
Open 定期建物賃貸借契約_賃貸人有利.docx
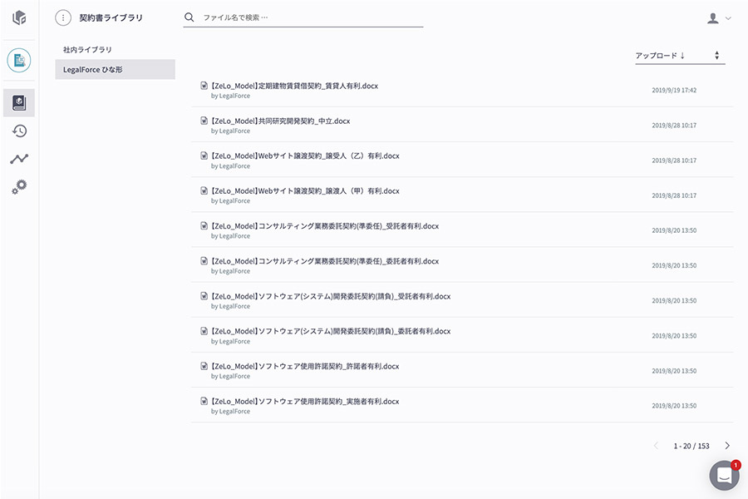tap(295, 86)
